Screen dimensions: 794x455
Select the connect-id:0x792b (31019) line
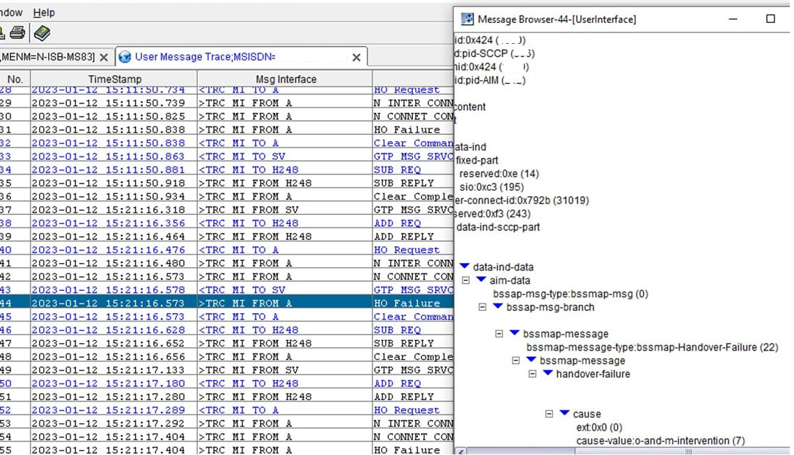click(x=522, y=200)
